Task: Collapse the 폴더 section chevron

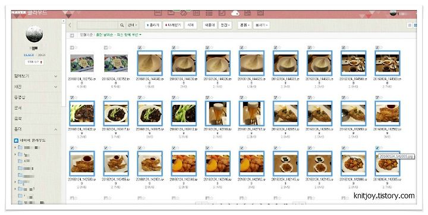Action: pos(56,130)
